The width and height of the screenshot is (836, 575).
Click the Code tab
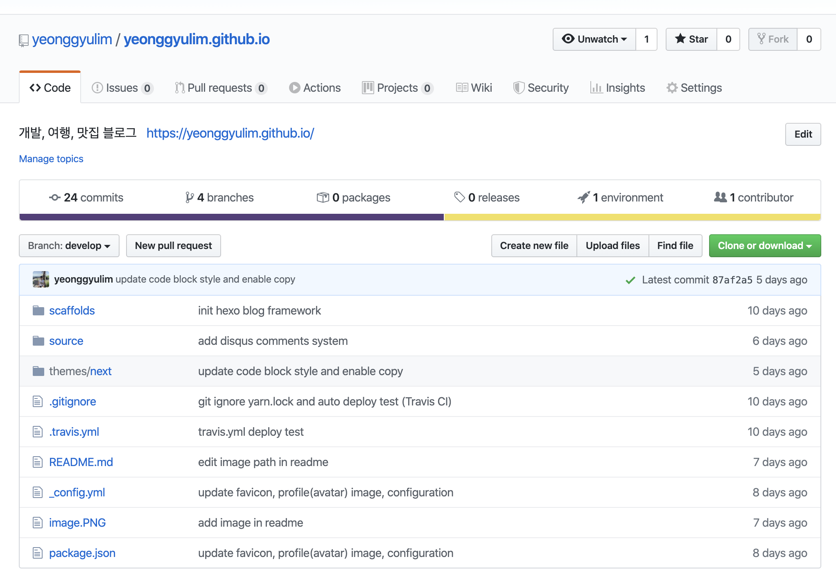pos(50,87)
